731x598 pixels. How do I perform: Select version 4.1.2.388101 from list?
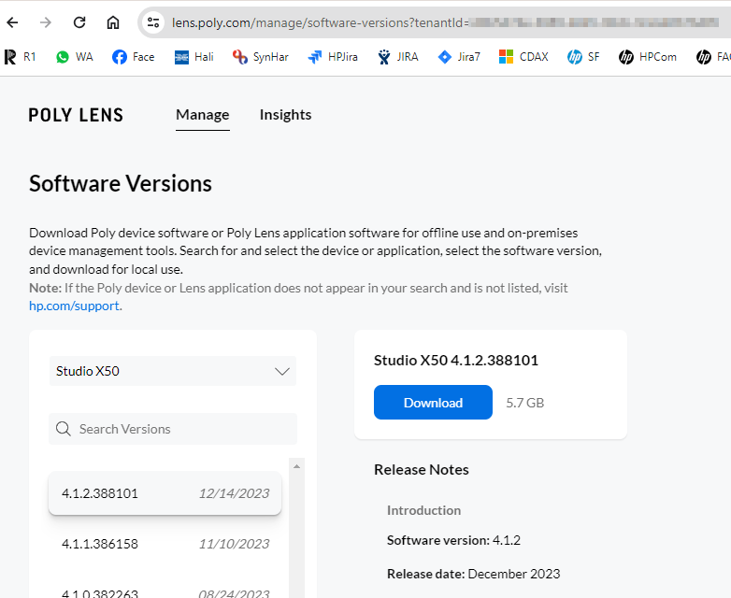pos(165,493)
